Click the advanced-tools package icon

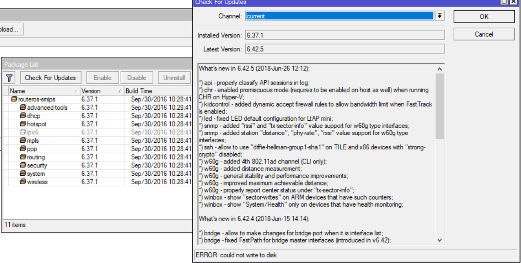pos(23,107)
